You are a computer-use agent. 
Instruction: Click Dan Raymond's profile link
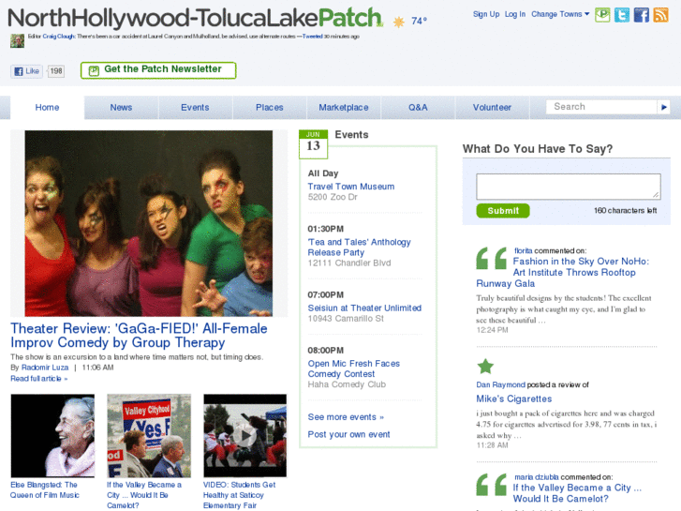[501, 384]
